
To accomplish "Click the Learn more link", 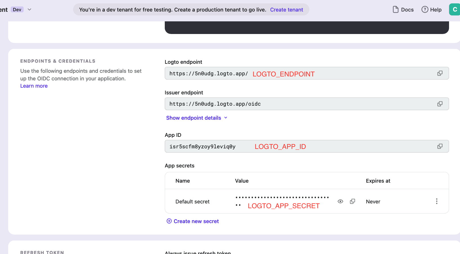I will [x=34, y=86].
